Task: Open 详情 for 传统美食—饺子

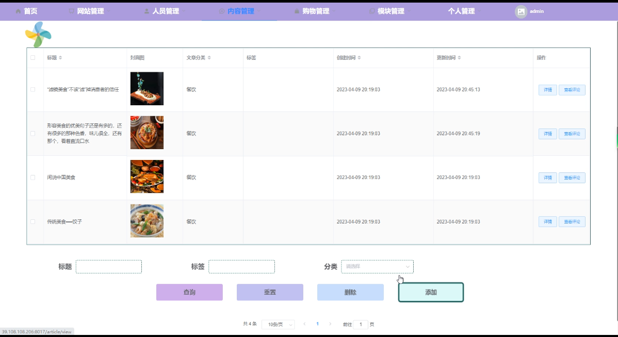Action: click(x=548, y=221)
